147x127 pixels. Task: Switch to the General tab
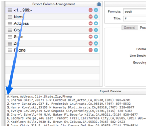coord(130,28)
